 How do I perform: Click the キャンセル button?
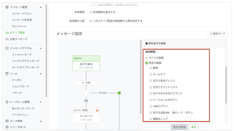pyautogui.click(x=179, y=127)
